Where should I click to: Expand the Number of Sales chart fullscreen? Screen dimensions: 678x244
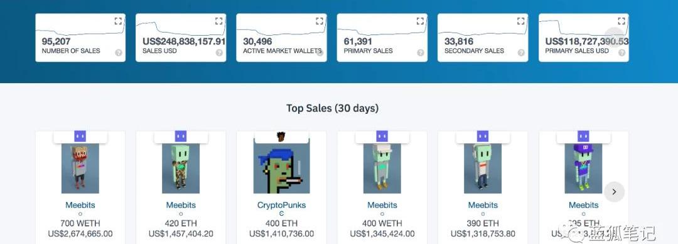pyautogui.click(x=118, y=21)
